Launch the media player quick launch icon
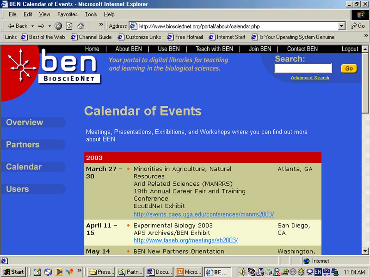370x278 pixels. click(x=59, y=272)
